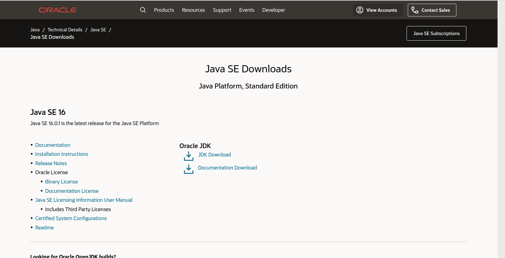Open the Installation Instructions link
The image size is (505, 258).
[x=62, y=154]
